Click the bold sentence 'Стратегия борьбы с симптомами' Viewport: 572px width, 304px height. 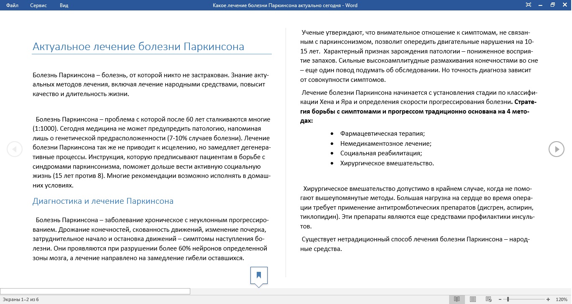419,111
